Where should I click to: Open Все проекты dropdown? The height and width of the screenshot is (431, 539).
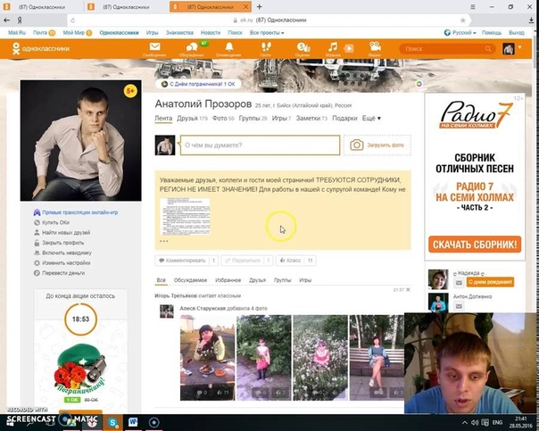pyautogui.click(x=267, y=33)
